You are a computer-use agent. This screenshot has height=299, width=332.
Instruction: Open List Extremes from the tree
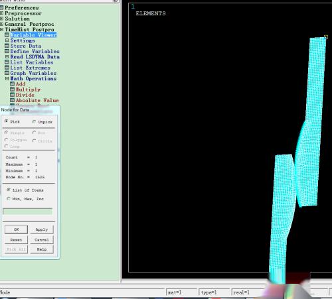point(30,68)
